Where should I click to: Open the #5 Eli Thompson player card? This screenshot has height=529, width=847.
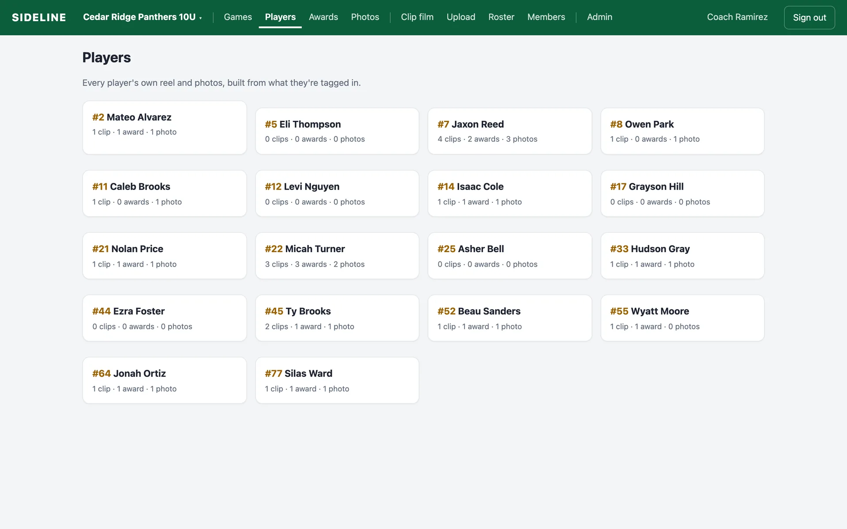coord(337,131)
